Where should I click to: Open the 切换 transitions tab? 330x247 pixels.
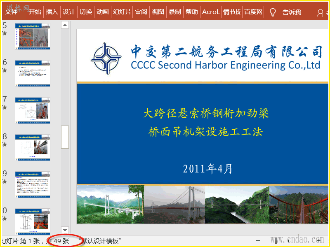pyautogui.click(x=86, y=12)
